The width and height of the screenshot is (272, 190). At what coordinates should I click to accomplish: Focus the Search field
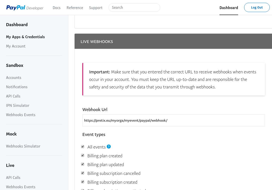[x=134, y=8]
